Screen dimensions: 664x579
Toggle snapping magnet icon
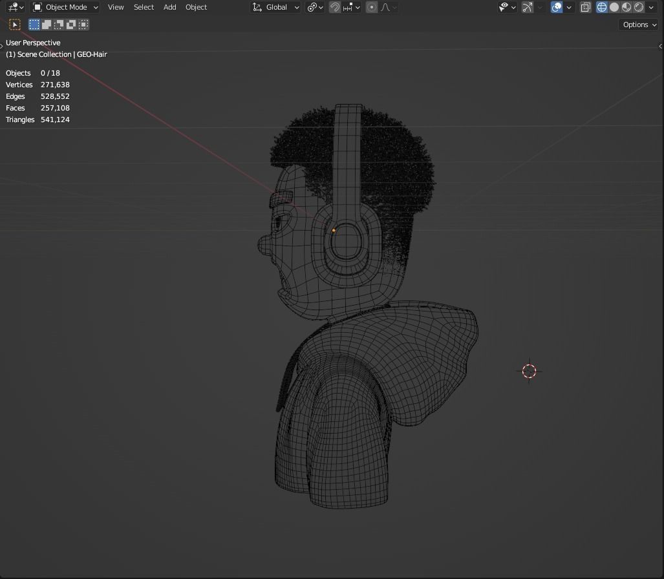(334, 7)
